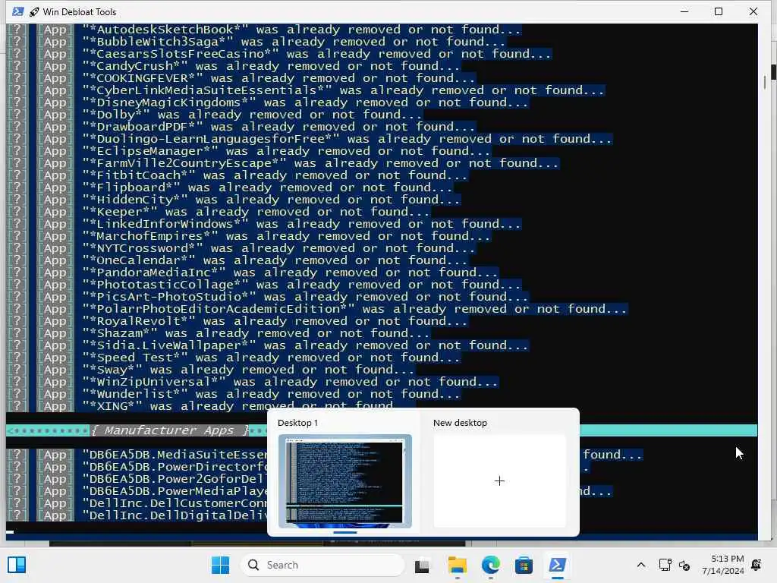Create a New desktop with the plus tile
777x583 pixels.
499,481
